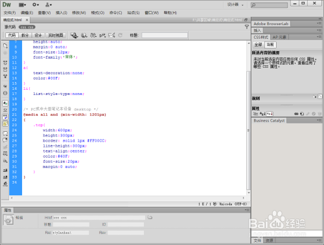Switch to 设计 (Design) view
Image resolution: width=324 pixels, height=245 pixels.
point(38,36)
